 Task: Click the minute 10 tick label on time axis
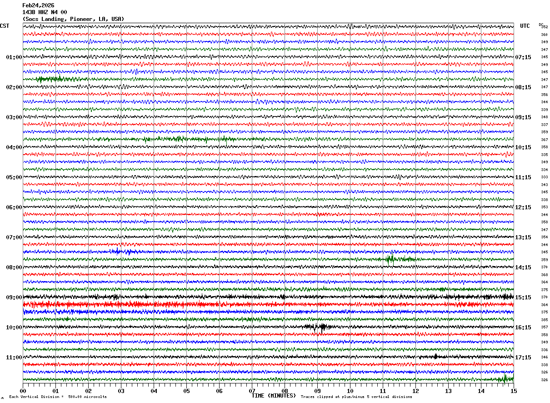point(350,391)
